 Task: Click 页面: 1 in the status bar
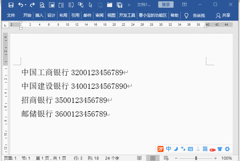pos(10,158)
